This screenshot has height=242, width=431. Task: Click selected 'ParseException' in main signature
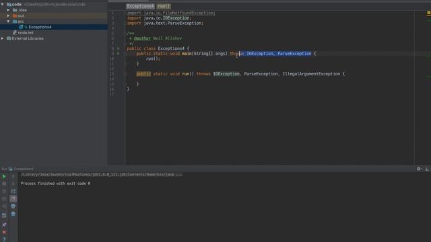294,54
